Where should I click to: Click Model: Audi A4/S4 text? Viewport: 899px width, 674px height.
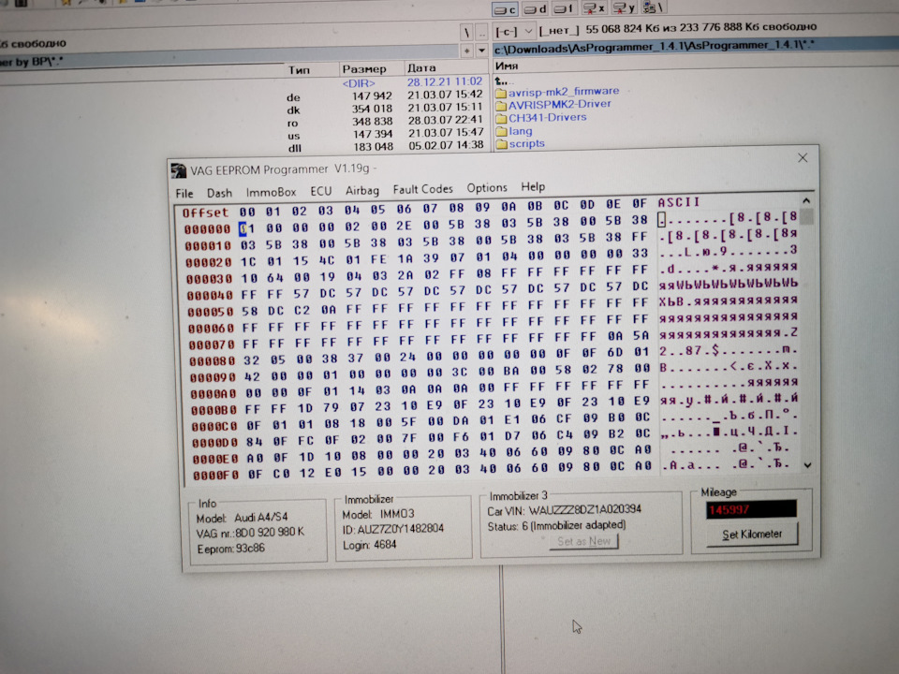(242, 518)
